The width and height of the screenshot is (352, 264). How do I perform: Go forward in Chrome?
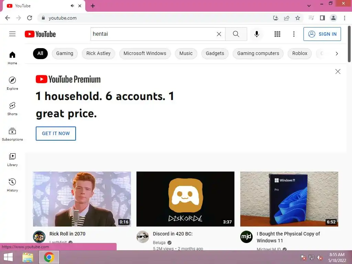click(19, 18)
